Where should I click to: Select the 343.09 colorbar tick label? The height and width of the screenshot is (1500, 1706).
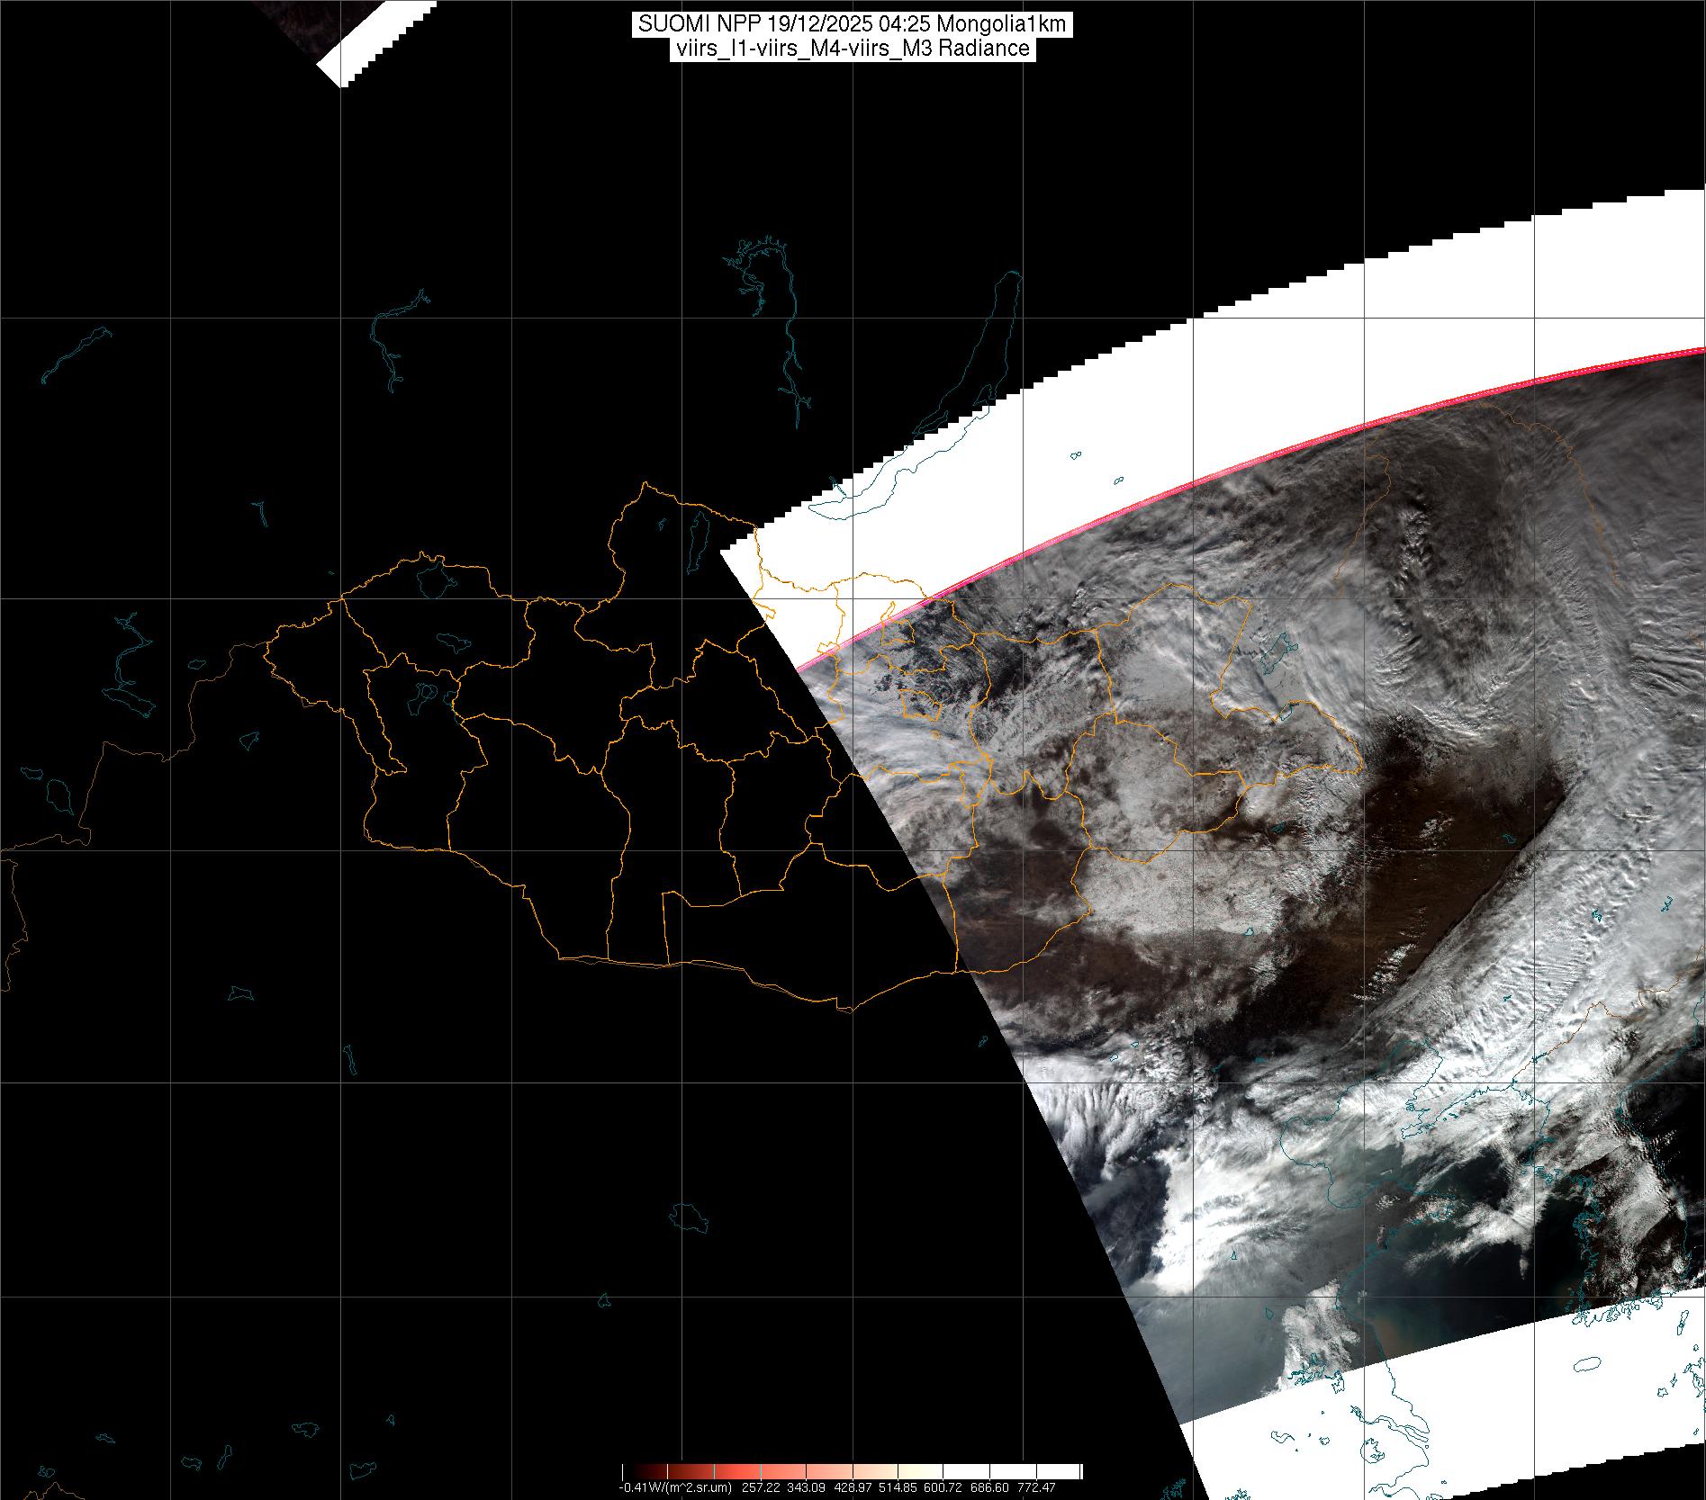pos(805,1487)
